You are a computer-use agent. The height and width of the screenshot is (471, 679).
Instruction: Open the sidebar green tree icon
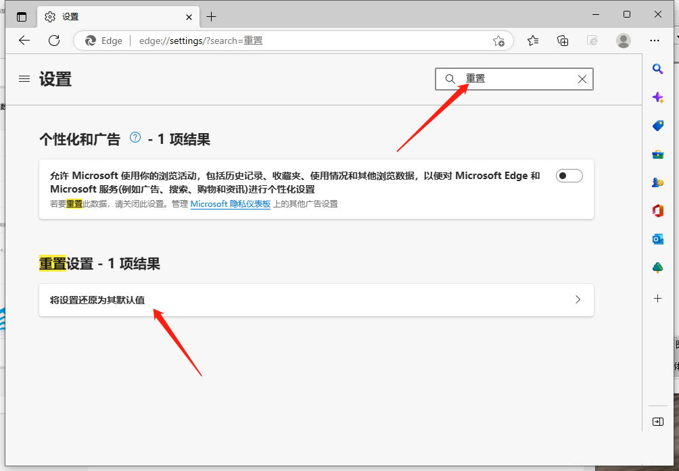coord(658,268)
